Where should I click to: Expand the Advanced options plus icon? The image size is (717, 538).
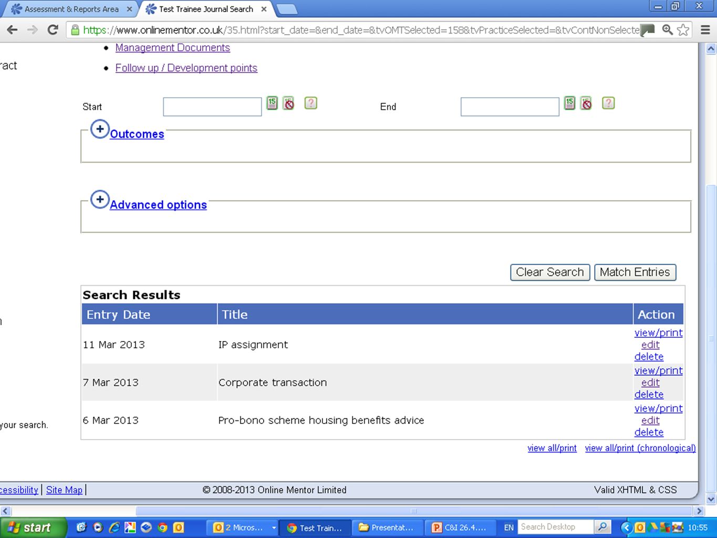coord(100,200)
